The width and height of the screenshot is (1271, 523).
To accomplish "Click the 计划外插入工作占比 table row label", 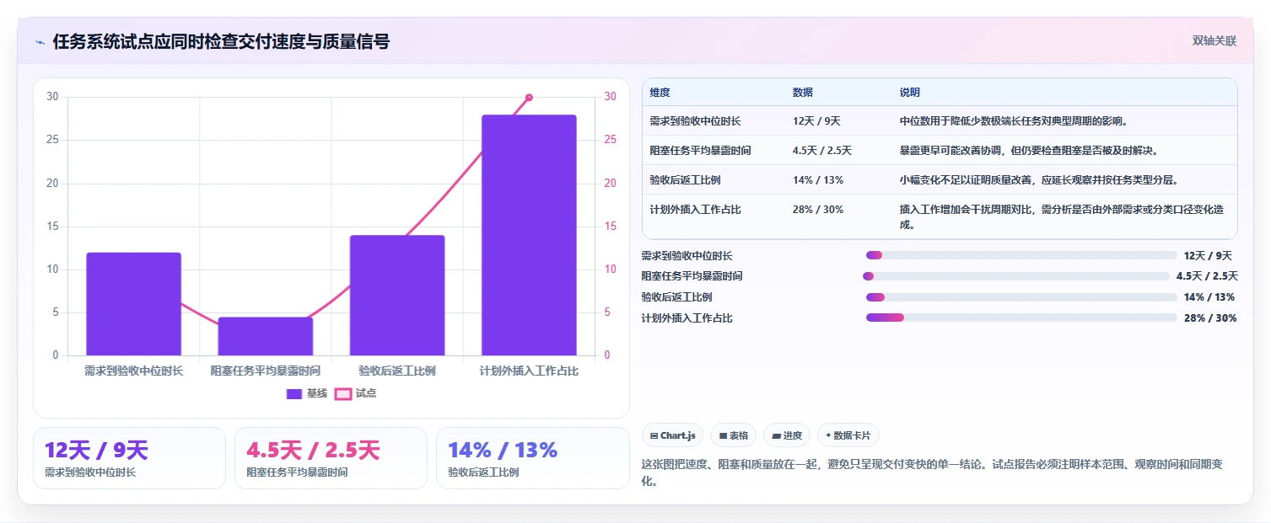I will pyautogui.click(x=695, y=210).
